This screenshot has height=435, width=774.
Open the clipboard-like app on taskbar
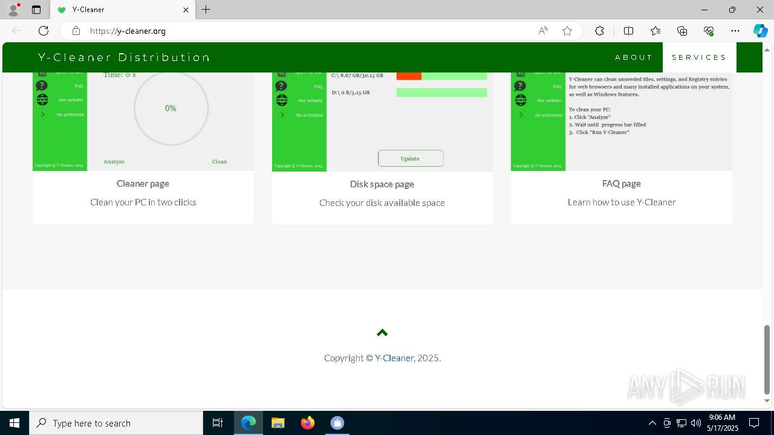(x=337, y=423)
